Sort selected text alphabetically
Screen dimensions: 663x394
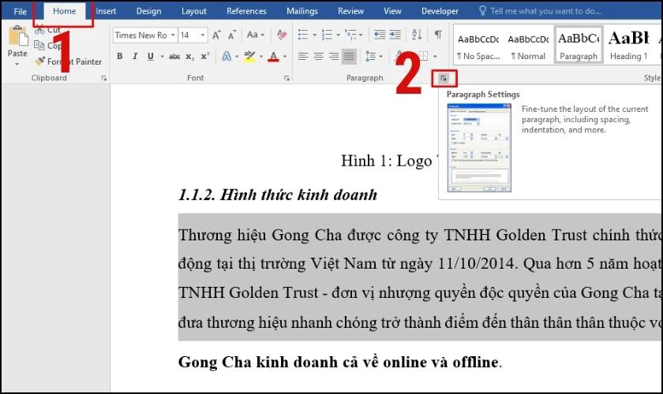(417, 35)
